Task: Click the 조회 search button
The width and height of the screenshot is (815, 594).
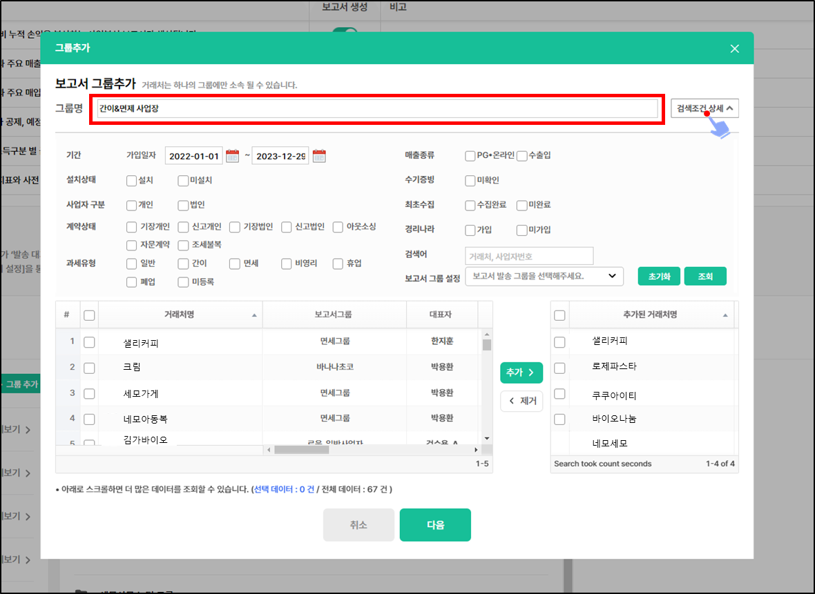Action: click(705, 276)
